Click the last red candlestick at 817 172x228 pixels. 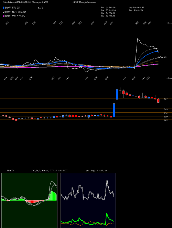(x=158, y=101)
